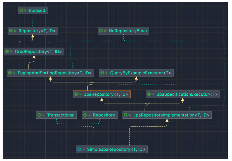This screenshot has width=232, height=161.
Task: Click the interface icon on the JpaRepository node
Action: (x=76, y=94)
